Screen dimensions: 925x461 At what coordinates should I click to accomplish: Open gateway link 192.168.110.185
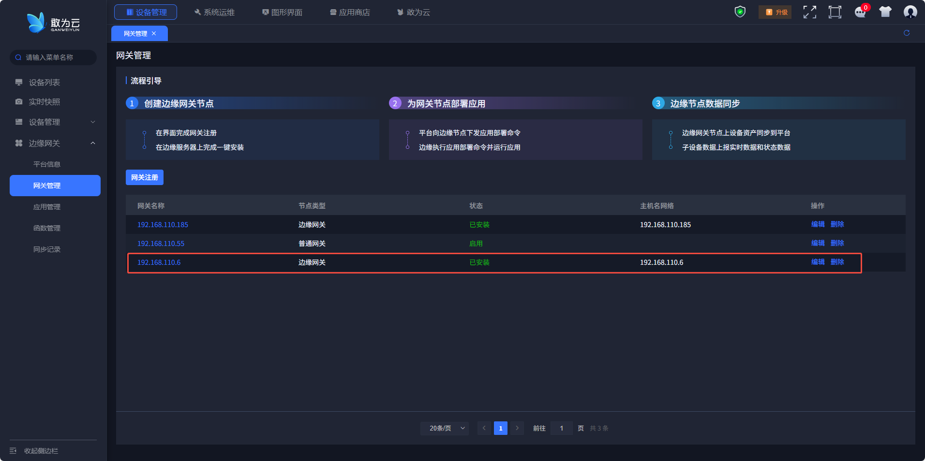tap(163, 225)
